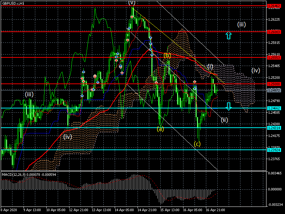Click the (iii) label above the 1.26003 line
Viewport: 285px width, 214px height.
[x=242, y=24]
